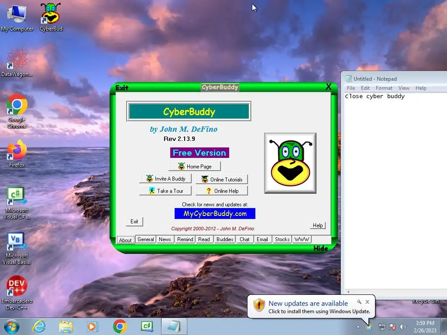Switch to the About tab
This screenshot has height=335, width=447.
(x=125, y=240)
